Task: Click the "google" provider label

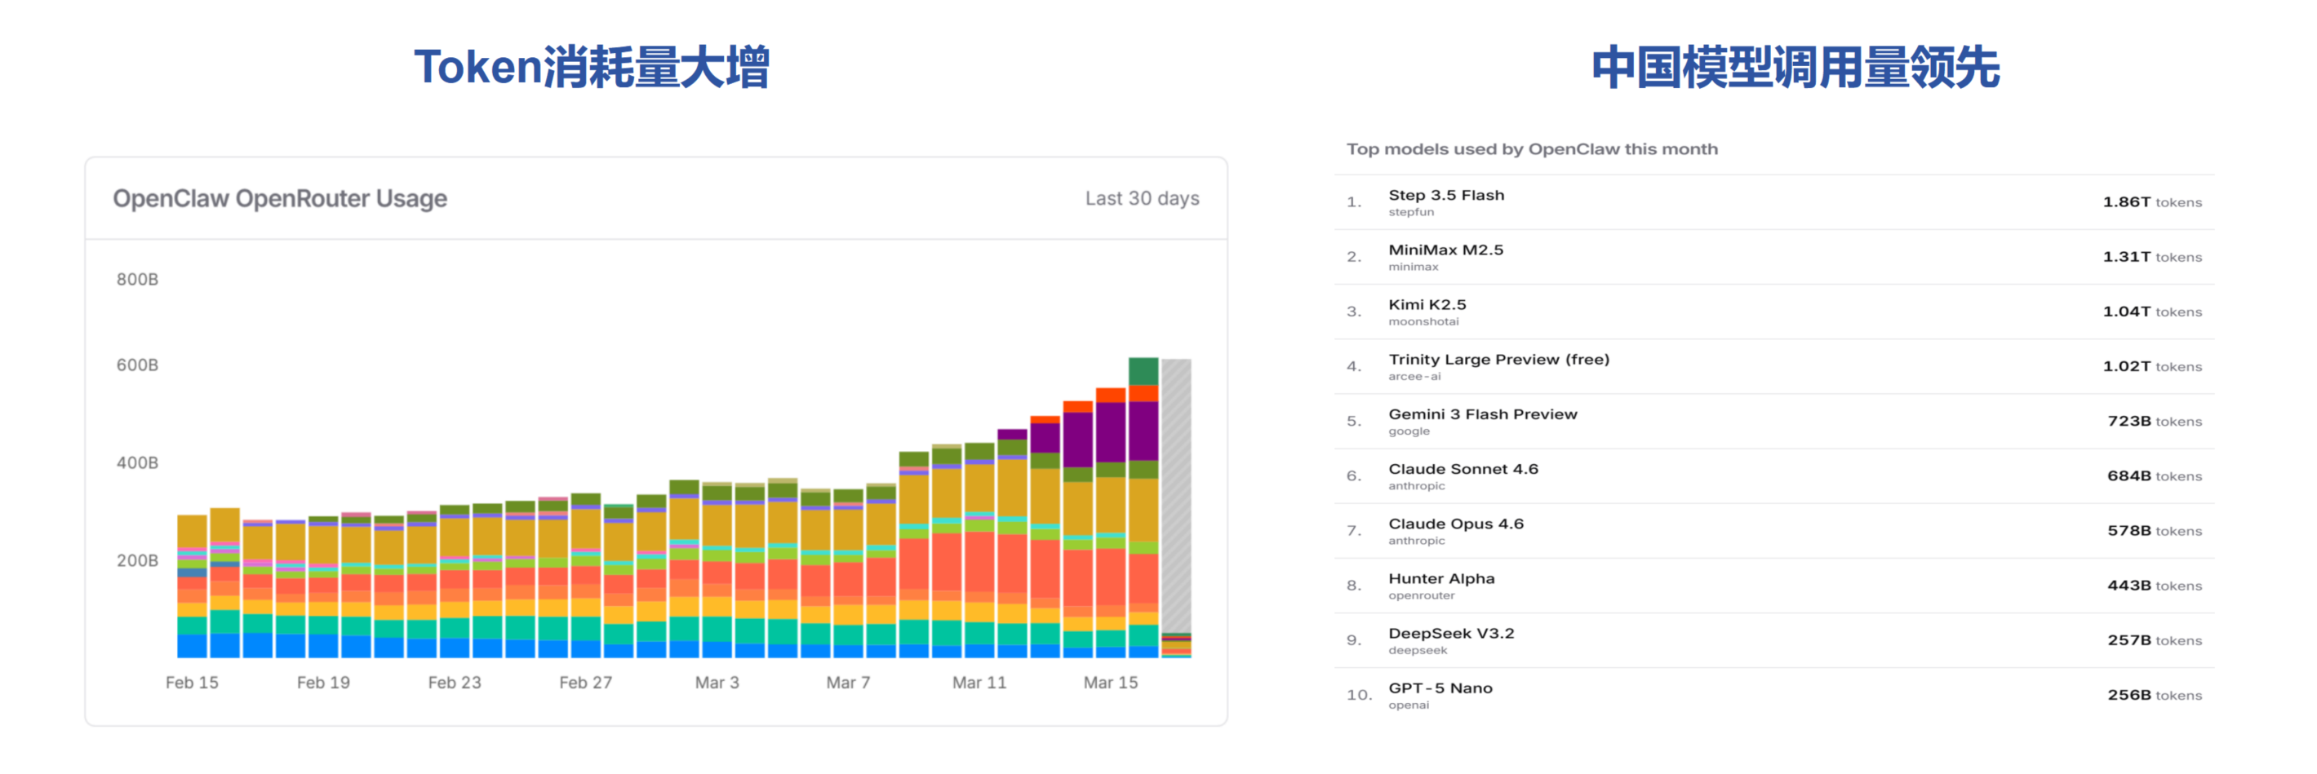Action: [1409, 431]
